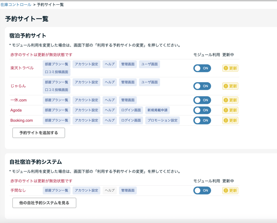Viewport: 277px width, 223px height.
Task: Click the 更新 icon button for 一休.com
Action: point(230,100)
